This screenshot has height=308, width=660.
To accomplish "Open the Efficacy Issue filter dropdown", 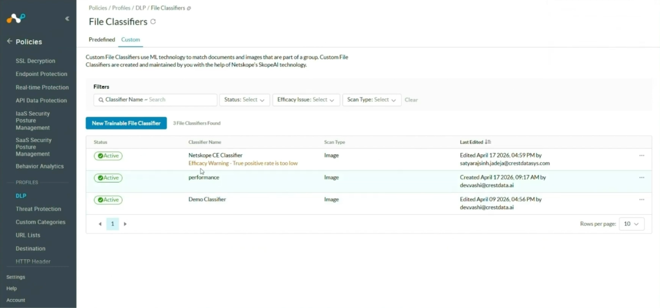I will pos(306,100).
